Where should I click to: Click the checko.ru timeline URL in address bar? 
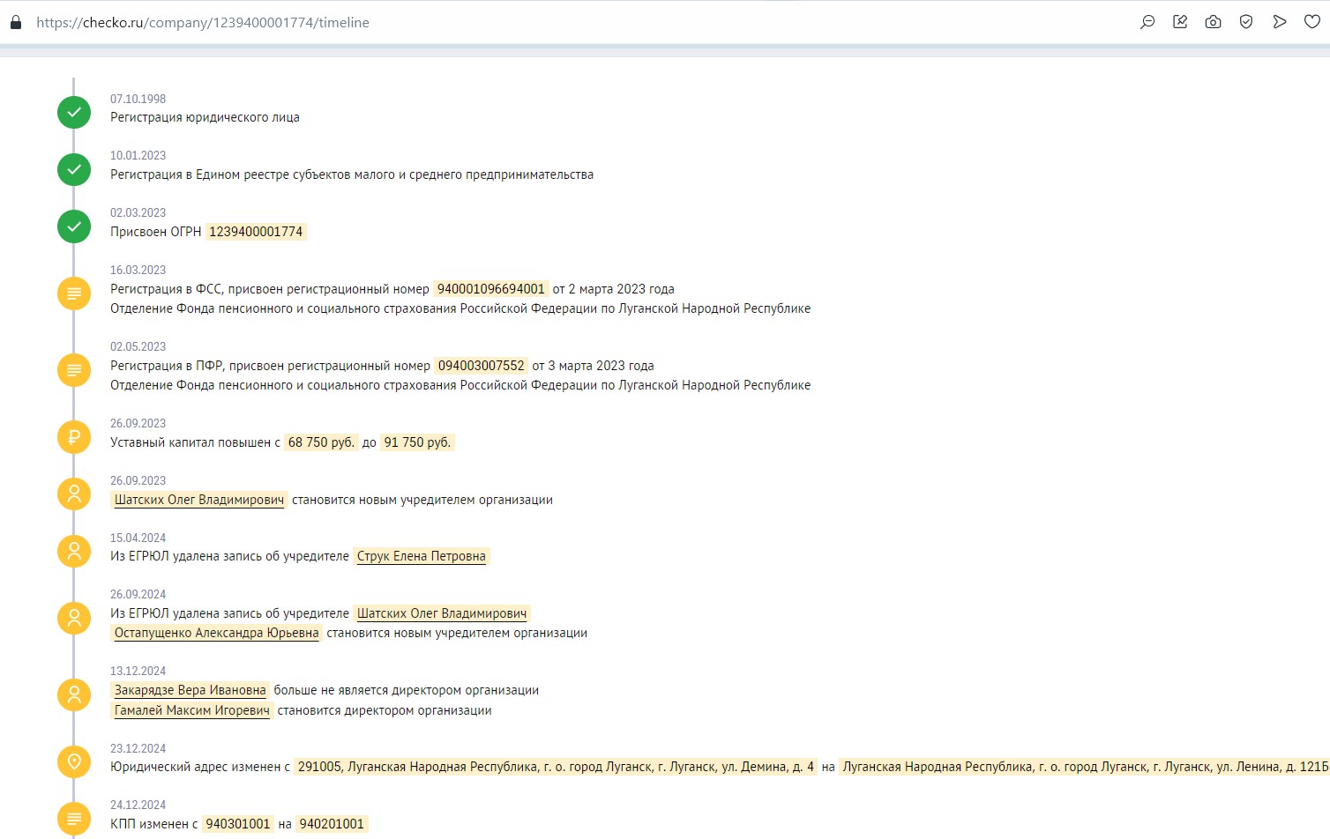coord(203,22)
